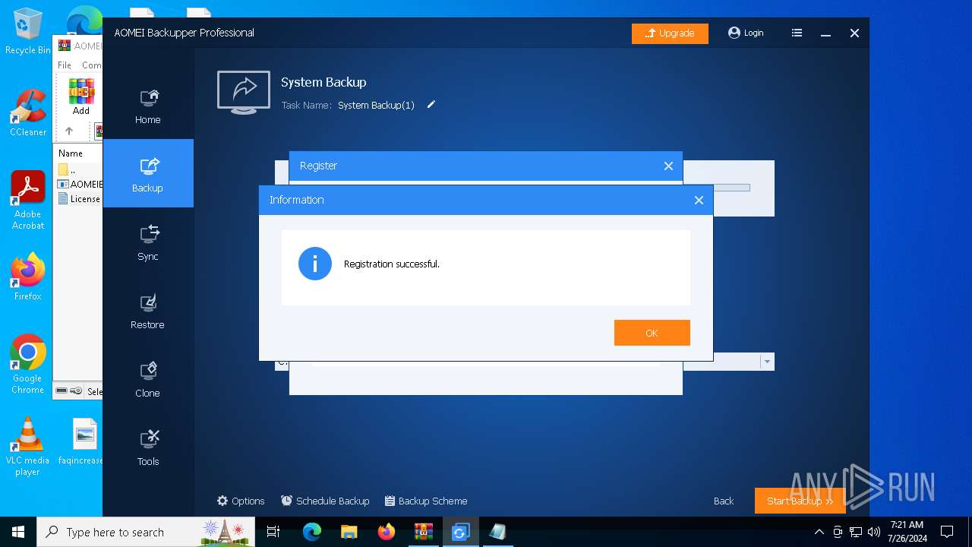972x547 pixels.
Task: Open the AOMEI menu list icon
Action: (797, 33)
